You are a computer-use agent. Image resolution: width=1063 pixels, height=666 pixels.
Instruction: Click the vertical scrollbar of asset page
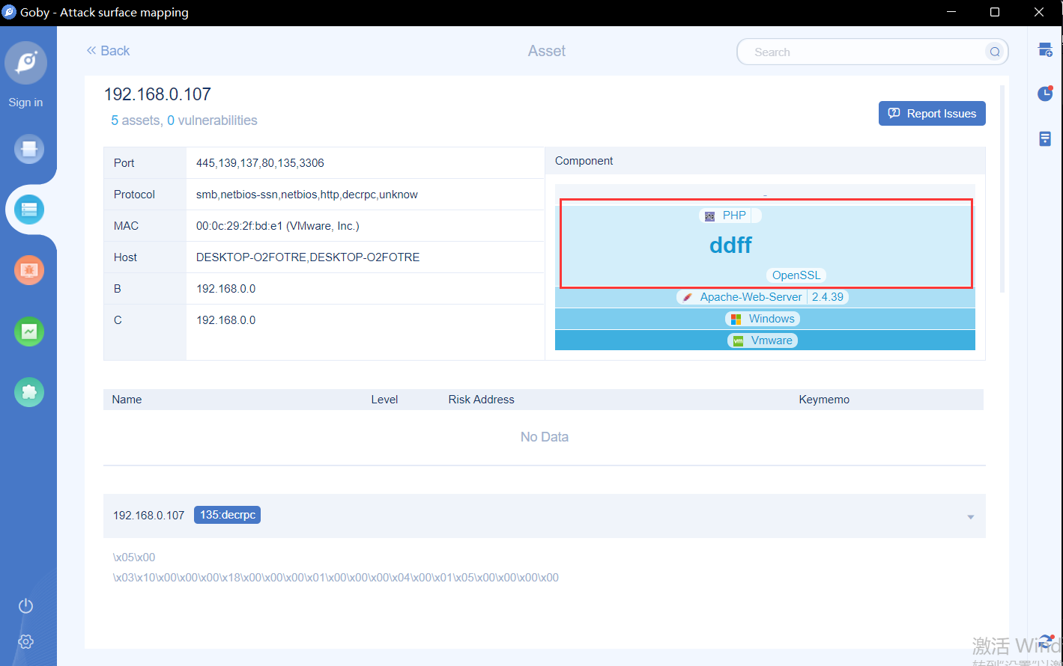(1002, 189)
